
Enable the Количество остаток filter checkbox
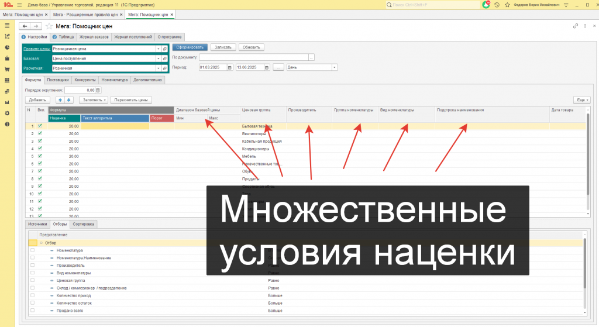pyautogui.click(x=33, y=303)
